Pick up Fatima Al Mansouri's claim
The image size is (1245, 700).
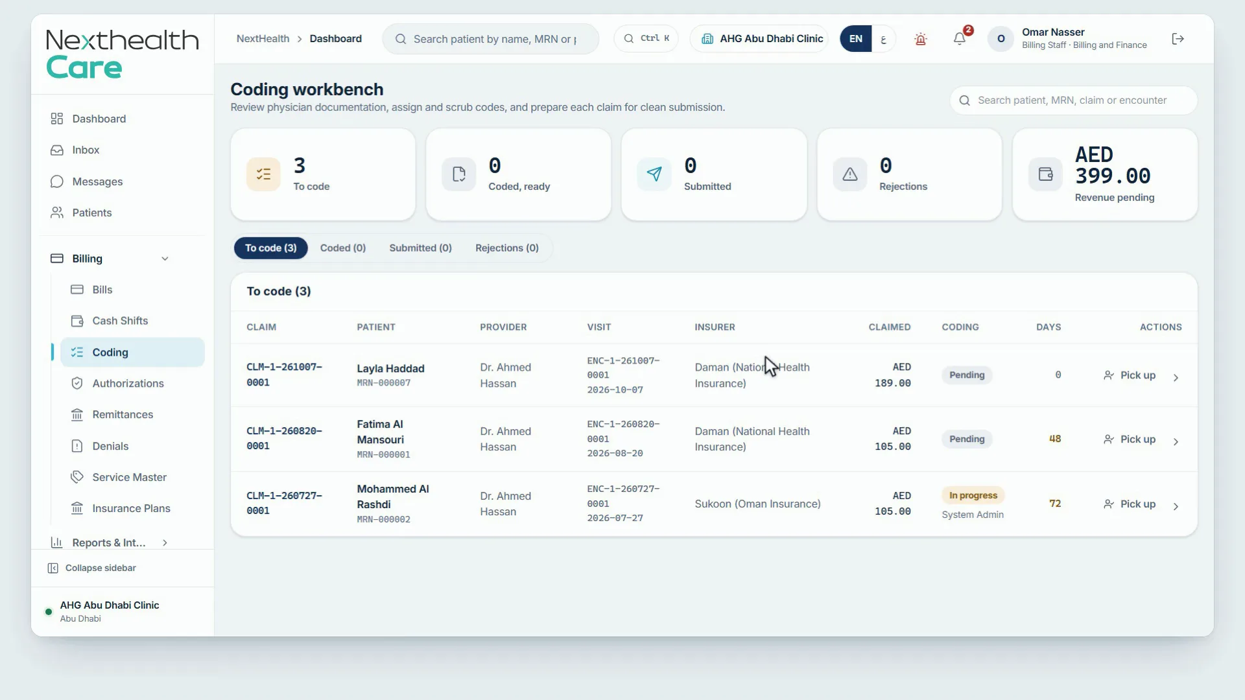point(1130,439)
